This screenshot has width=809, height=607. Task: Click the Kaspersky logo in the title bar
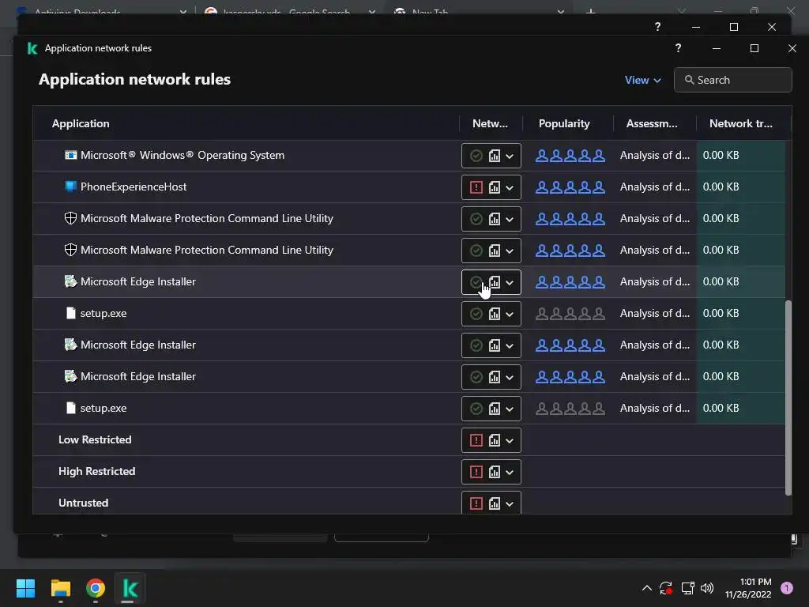[32, 48]
